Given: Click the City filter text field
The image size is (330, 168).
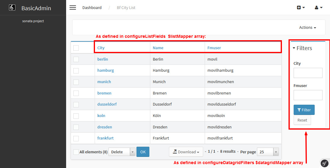Looking at the screenshot, I should click(x=308, y=73).
